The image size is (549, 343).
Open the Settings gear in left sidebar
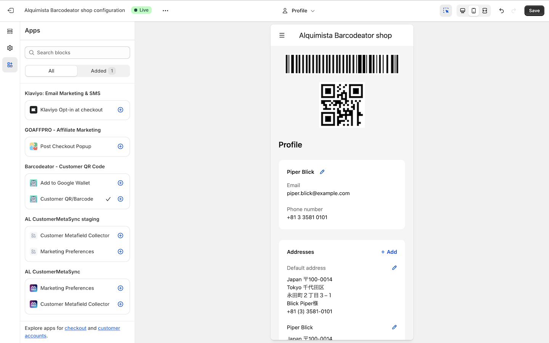click(x=10, y=48)
